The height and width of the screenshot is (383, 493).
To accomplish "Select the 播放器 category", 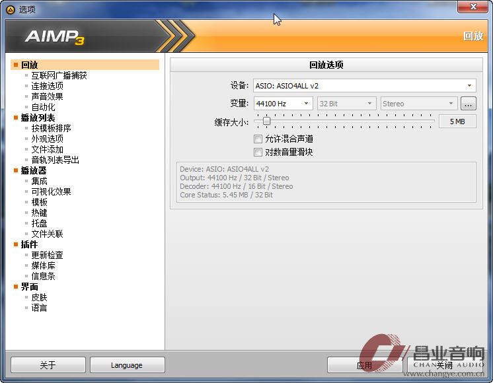I will pyautogui.click(x=34, y=170).
